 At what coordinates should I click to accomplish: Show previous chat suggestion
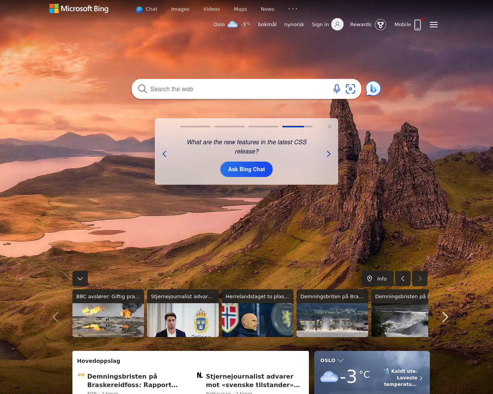click(x=164, y=154)
